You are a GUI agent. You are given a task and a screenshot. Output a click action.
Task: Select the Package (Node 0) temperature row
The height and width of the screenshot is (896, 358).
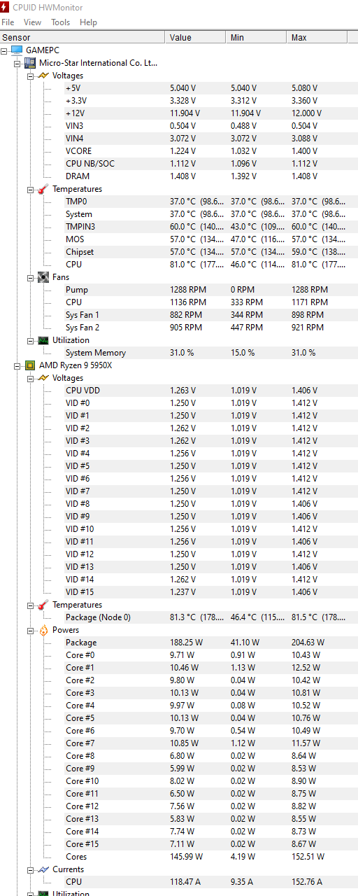pyautogui.click(x=210, y=617)
